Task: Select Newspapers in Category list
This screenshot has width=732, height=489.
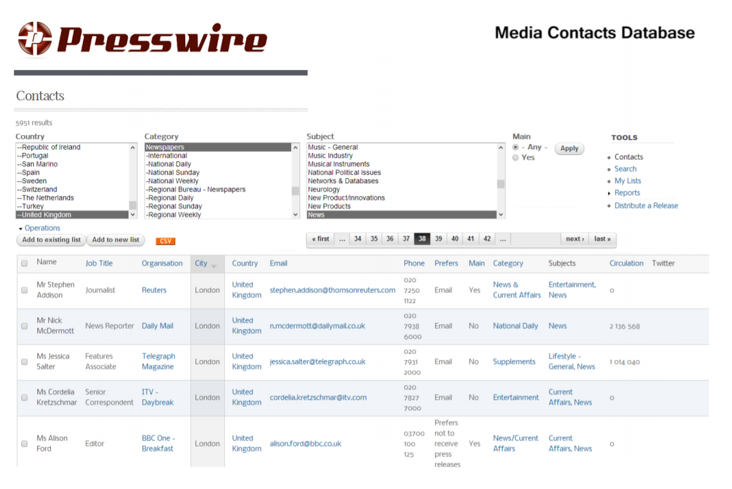Action: click(218, 147)
